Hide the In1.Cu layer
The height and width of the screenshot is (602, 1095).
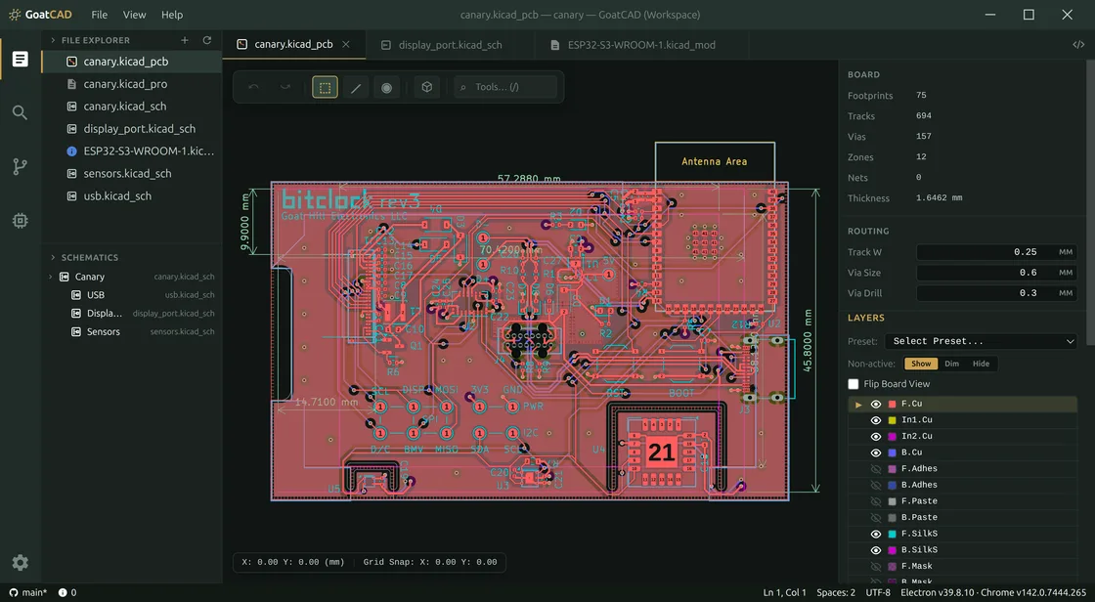click(876, 419)
